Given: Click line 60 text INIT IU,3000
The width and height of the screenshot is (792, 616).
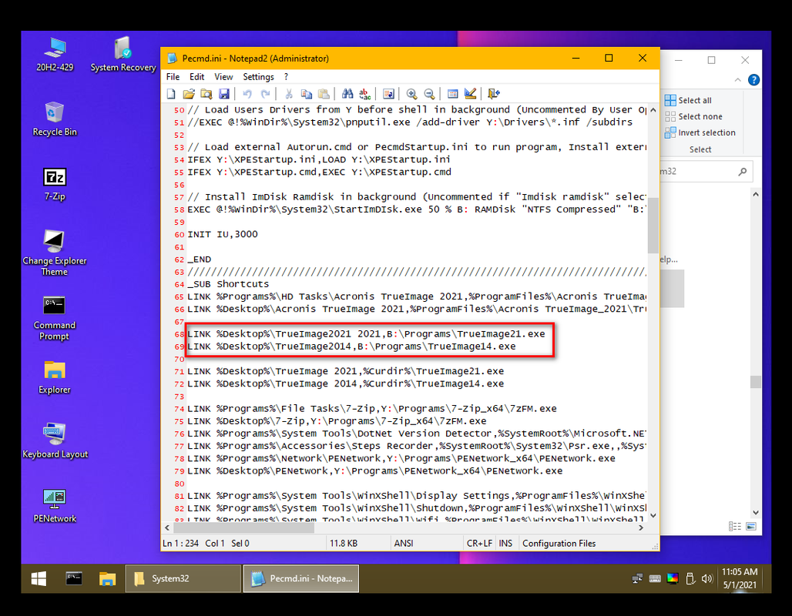Looking at the screenshot, I should pos(222,234).
